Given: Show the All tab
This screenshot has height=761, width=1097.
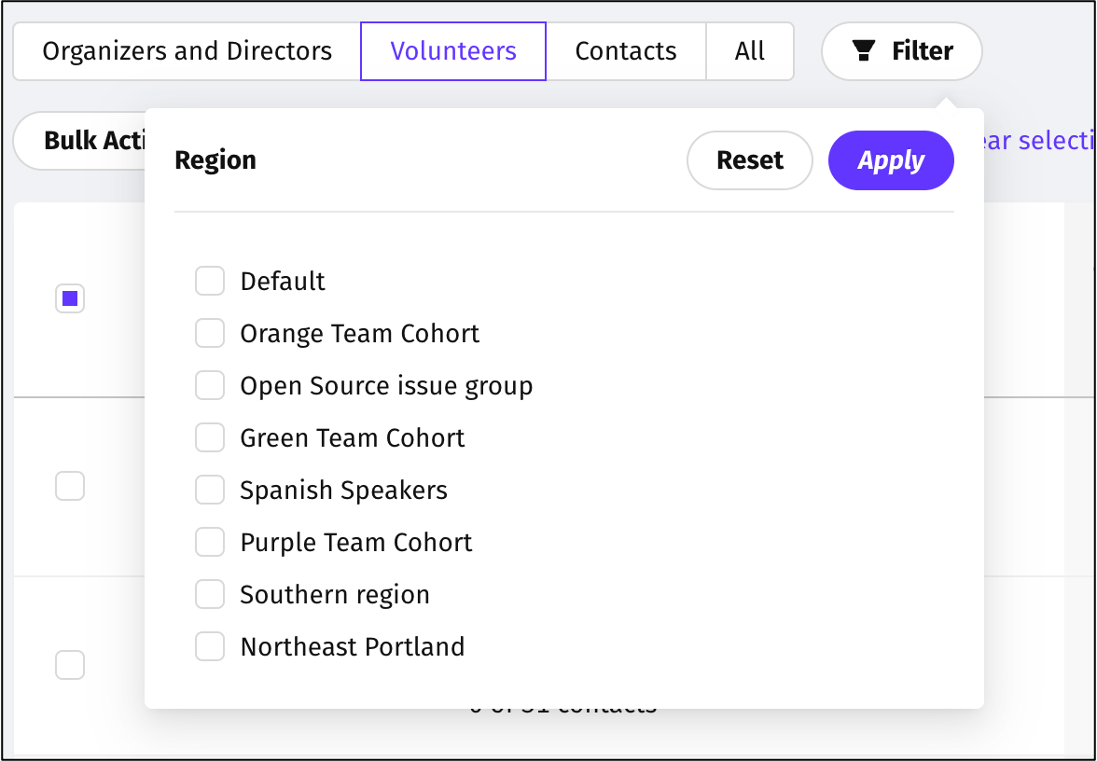Looking at the screenshot, I should [750, 50].
